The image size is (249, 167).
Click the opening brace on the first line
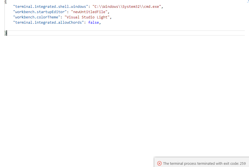tap(5, 1)
